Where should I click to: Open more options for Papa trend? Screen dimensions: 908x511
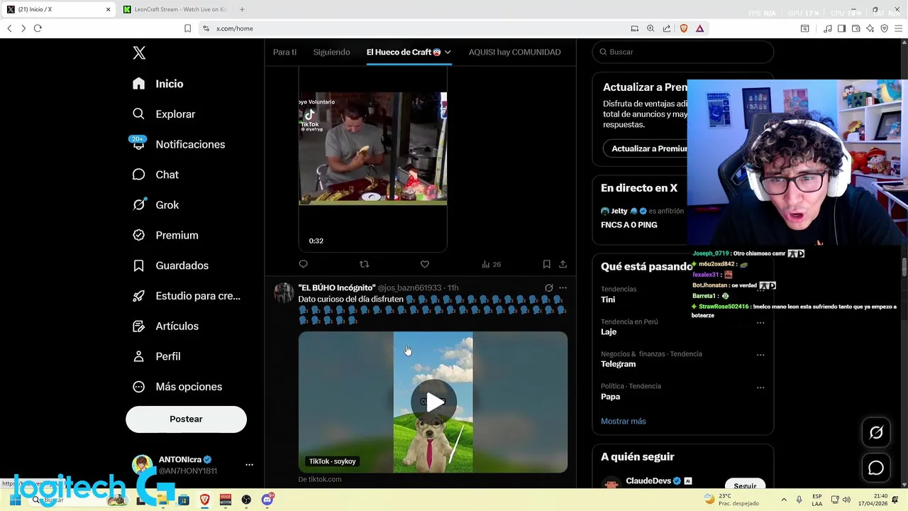point(760,388)
